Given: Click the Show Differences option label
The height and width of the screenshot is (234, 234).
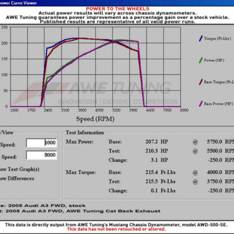Looking at the screenshot, I should [17, 178].
